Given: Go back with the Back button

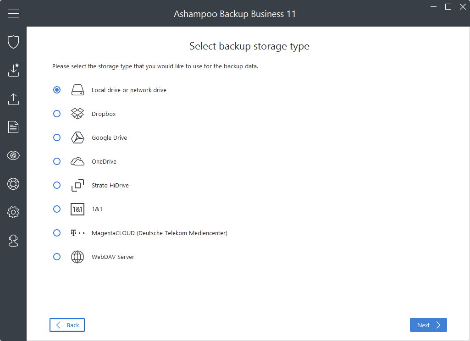Looking at the screenshot, I should point(67,325).
